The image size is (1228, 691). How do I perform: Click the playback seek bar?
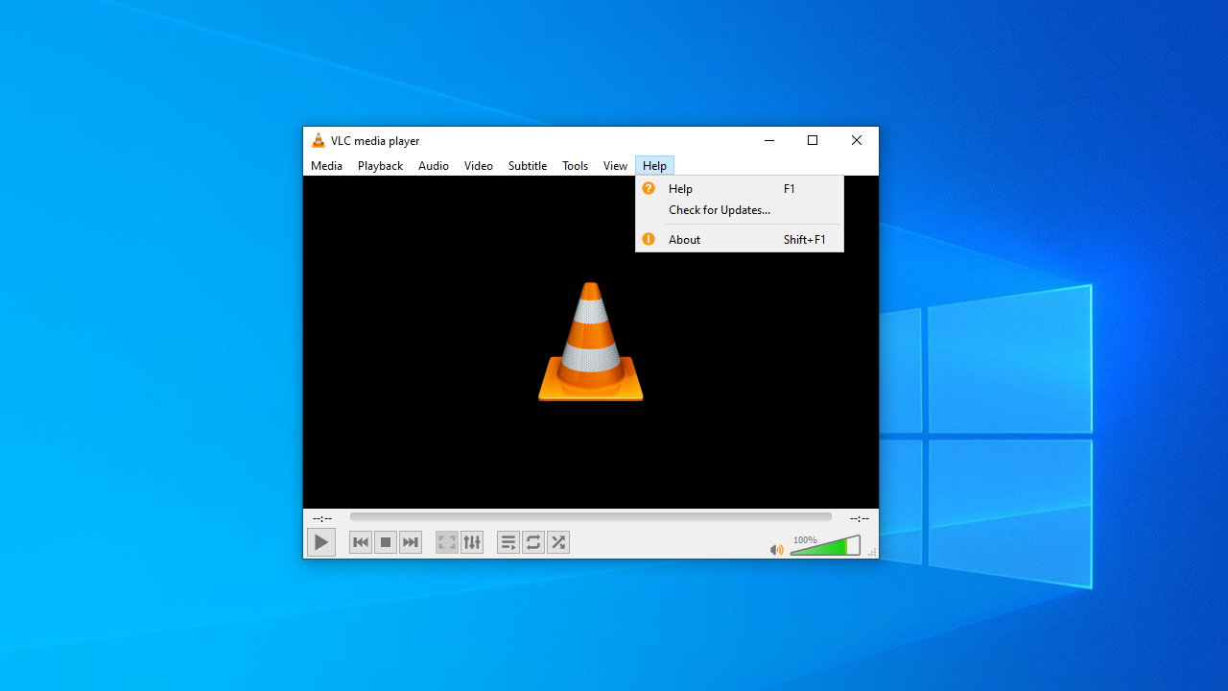pos(590,517)
